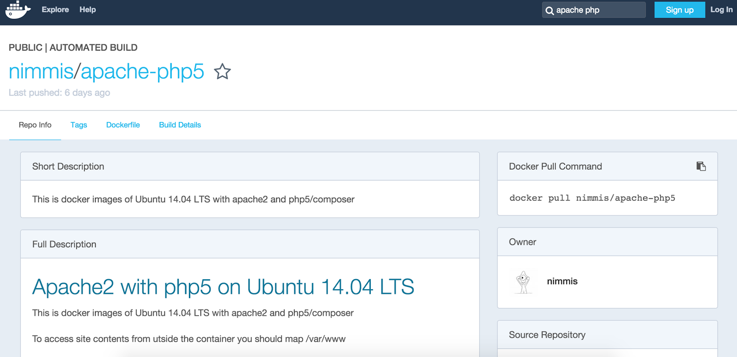The width and height of the screenshot is (737, 357).
Task: Click the PUBLIC | AUTOMATED BUILD label
Action: (73, 47)
